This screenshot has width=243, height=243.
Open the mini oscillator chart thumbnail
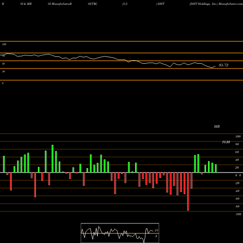(120, 233)
